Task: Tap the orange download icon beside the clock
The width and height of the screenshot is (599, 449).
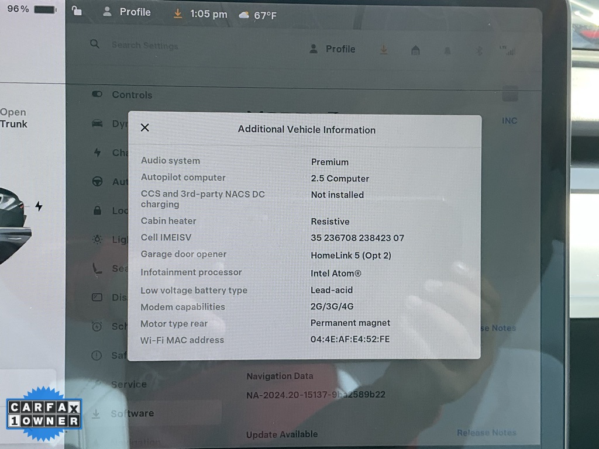Action: click(178, 13)
